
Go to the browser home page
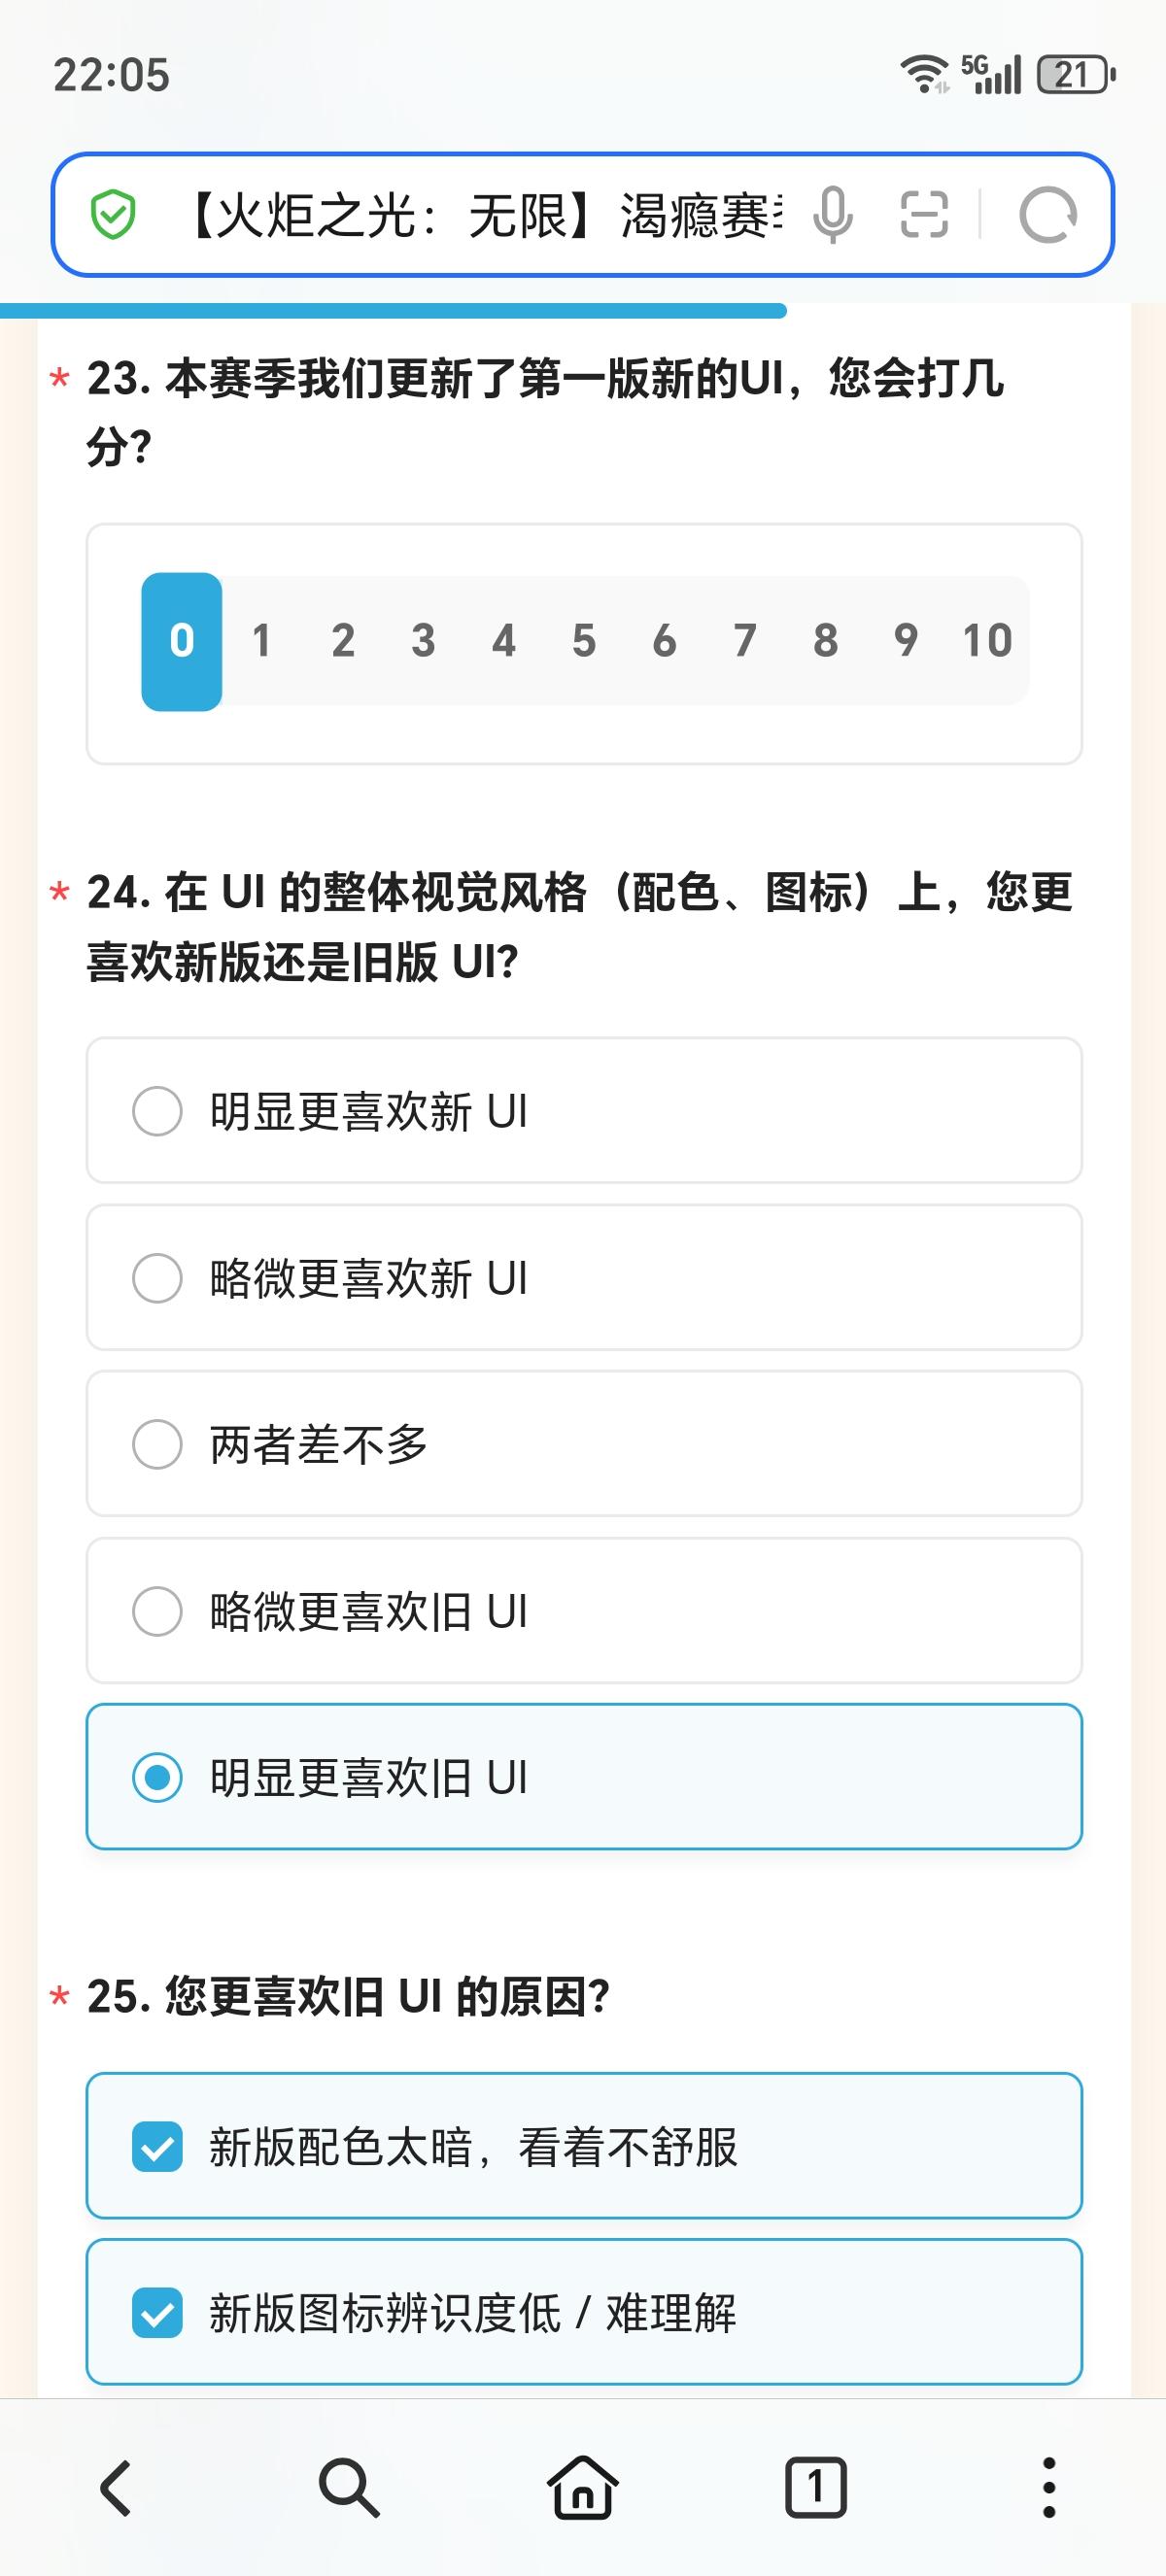coord(583,2486)
